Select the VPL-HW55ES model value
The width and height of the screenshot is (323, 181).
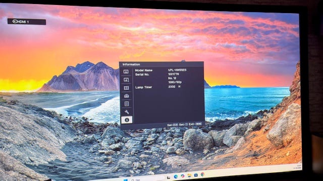(x=177, y=70)
